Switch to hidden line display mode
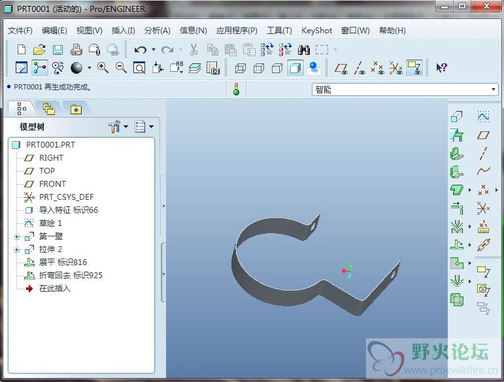Image resolution: width=504 pixels, height=382 pixels. coord(259,68)
